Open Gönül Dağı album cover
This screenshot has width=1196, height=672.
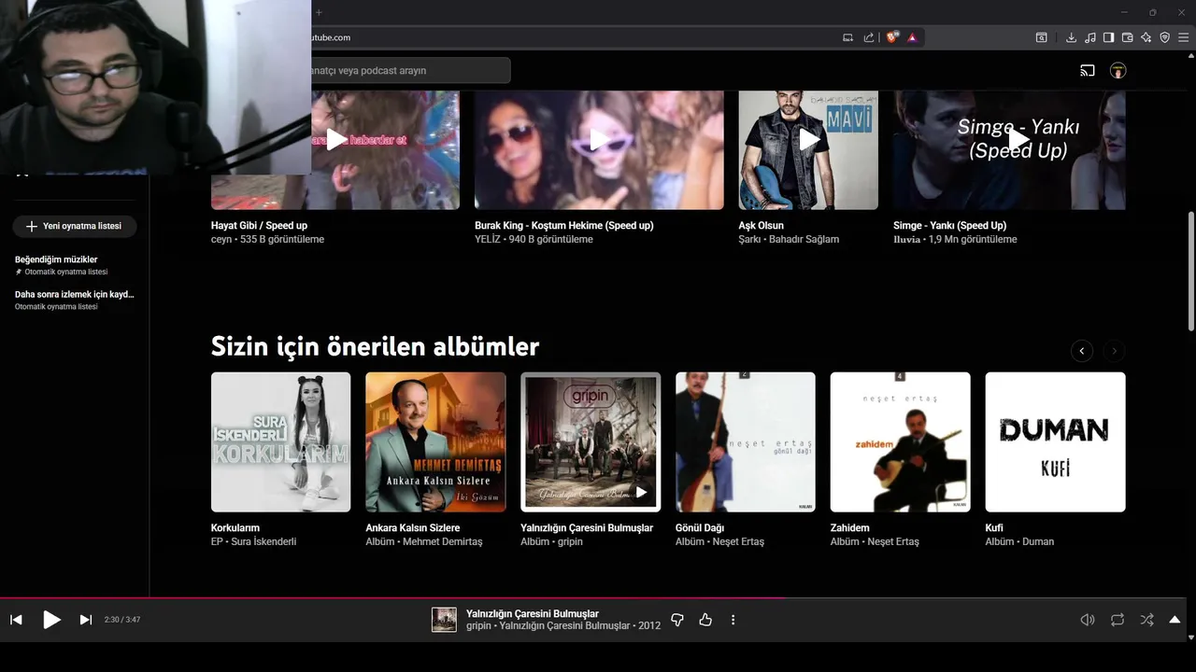coord(746,442)
